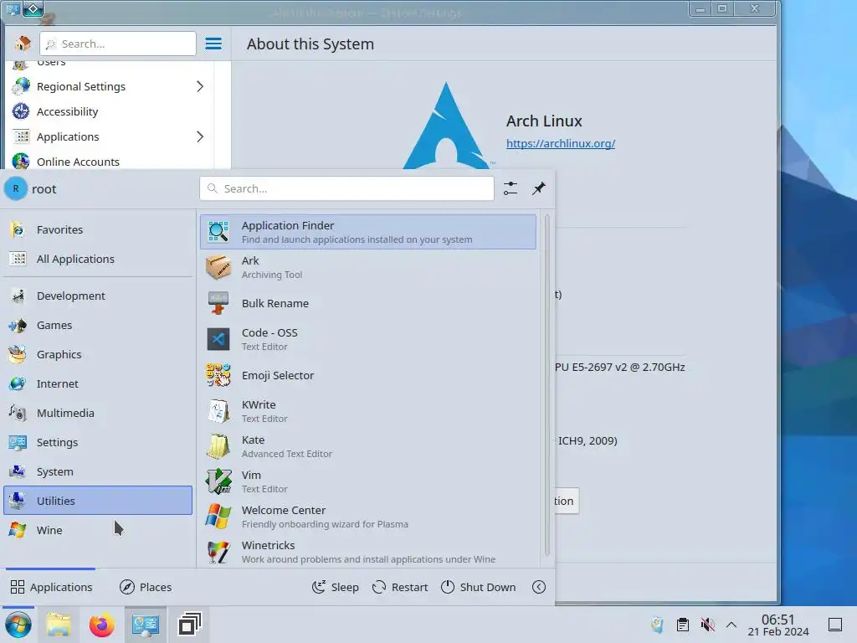Launch Vim text editor
857x643 pixels.
tap(368, 481)
